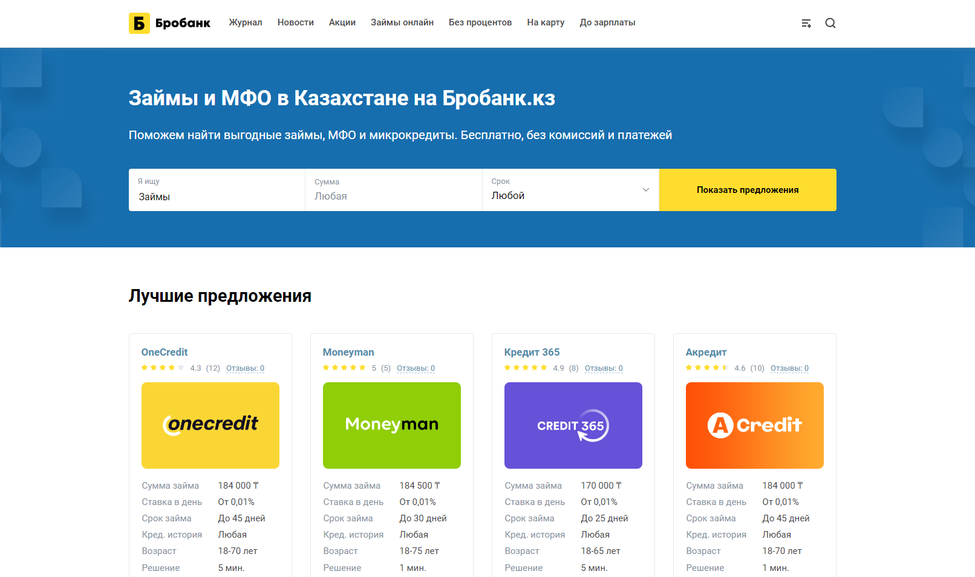Viewport: 975px width, 577px height.
Task: Go to the Акции menu item
Action: click(342, 22)
